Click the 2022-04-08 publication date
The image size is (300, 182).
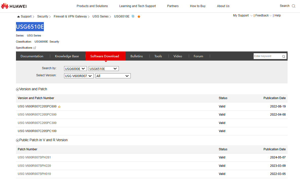click(x=278, y=115)
